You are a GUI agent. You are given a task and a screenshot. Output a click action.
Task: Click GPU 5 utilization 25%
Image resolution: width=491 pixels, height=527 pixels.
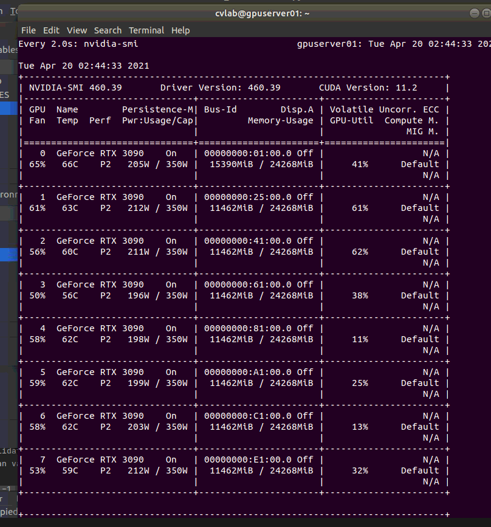coord(360,383)
